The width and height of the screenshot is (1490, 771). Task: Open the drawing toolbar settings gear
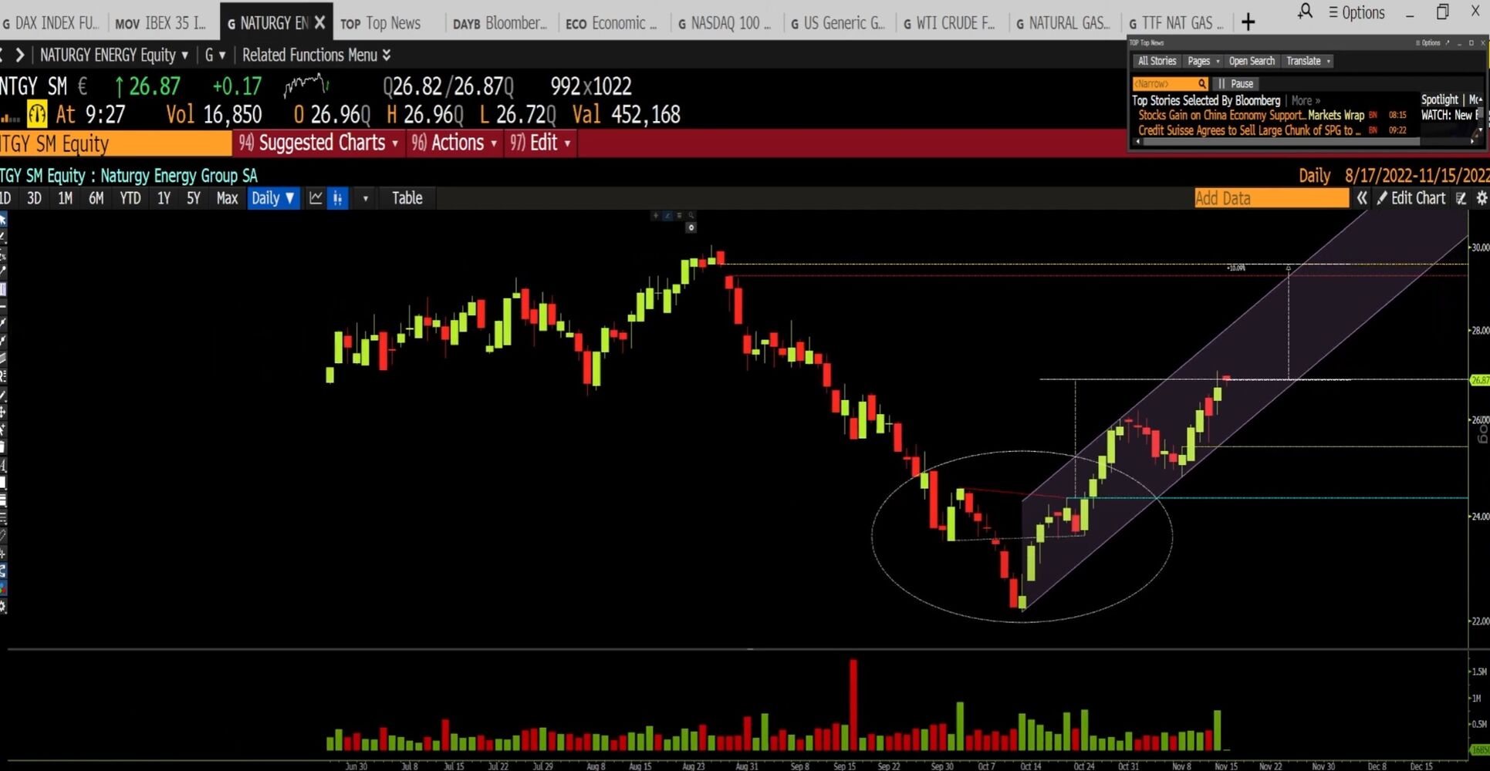[x=3, y=607]
